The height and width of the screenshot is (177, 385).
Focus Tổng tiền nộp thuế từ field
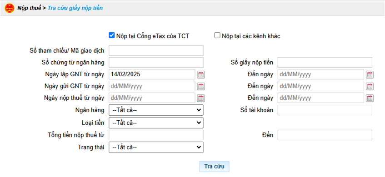tap(156, 135)
